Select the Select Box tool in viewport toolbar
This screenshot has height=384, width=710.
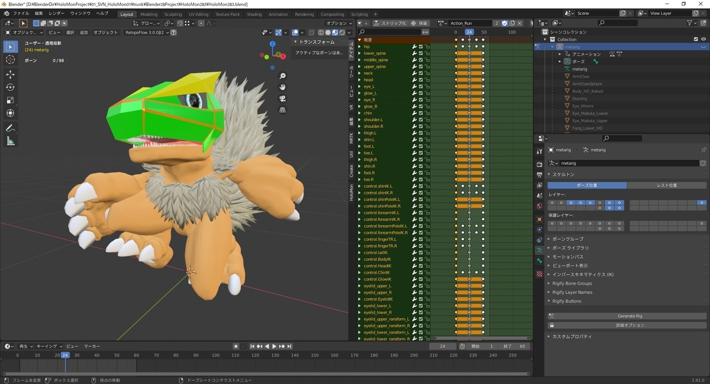pos(11,47)
